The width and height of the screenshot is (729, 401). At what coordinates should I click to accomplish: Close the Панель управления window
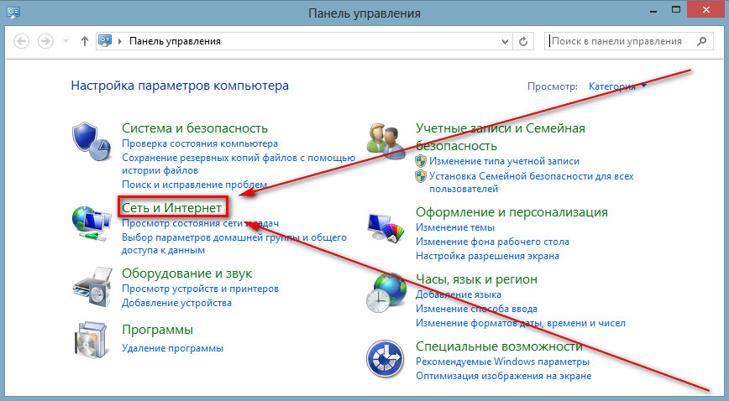[x=706, y=10]
